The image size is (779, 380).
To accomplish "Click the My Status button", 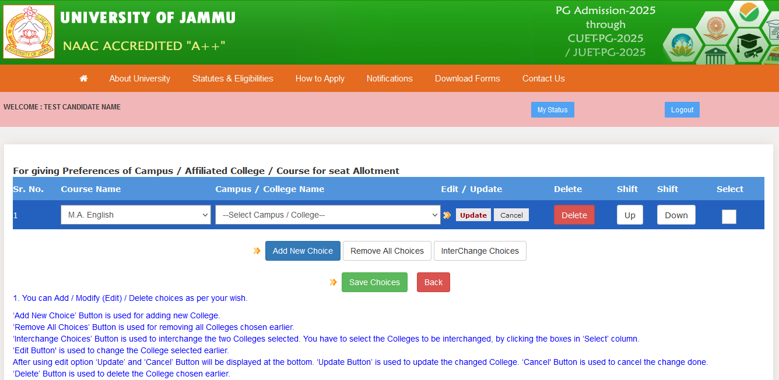I will (553, 110).
